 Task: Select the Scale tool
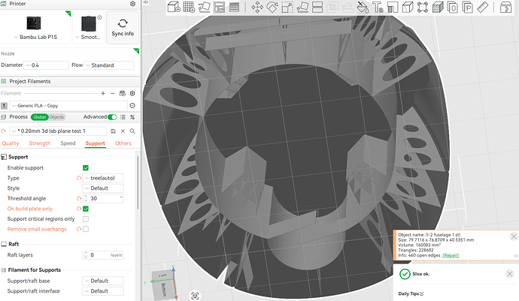[x=287, y=7]
